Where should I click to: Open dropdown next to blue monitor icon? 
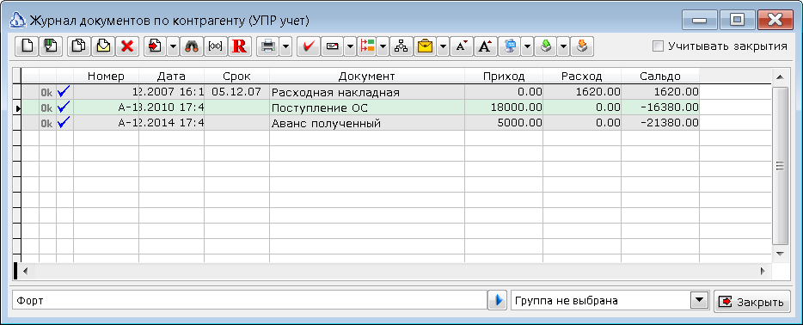(528, 46)
